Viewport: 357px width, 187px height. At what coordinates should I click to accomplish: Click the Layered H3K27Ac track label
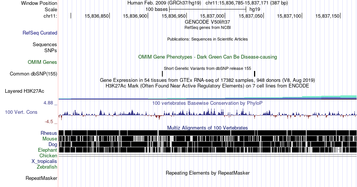24,91
